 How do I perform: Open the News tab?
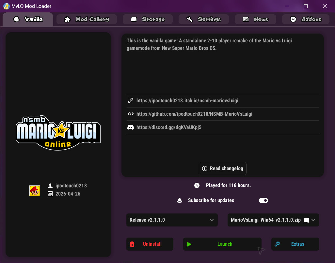[255, 20]
